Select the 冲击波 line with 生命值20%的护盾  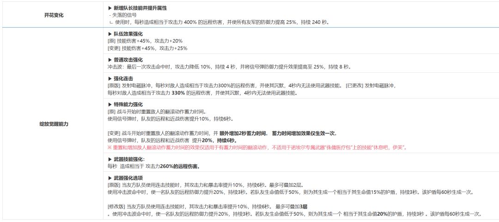(x=294, y=214)
